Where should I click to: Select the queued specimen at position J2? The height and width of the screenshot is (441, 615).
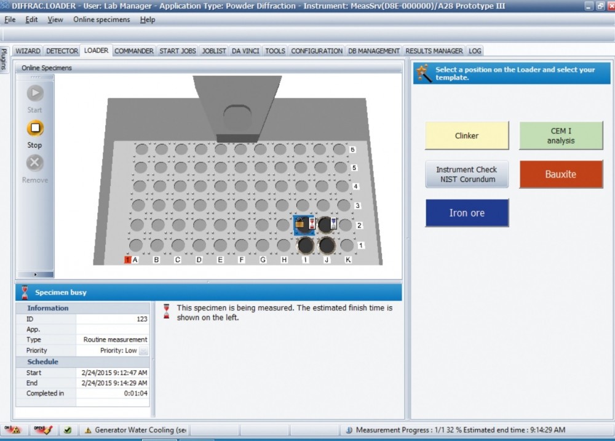[x=325, y=225]
